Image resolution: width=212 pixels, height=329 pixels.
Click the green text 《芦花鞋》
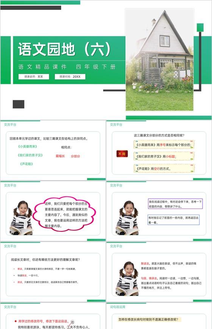pyautogui.click(x=26, y=164)
